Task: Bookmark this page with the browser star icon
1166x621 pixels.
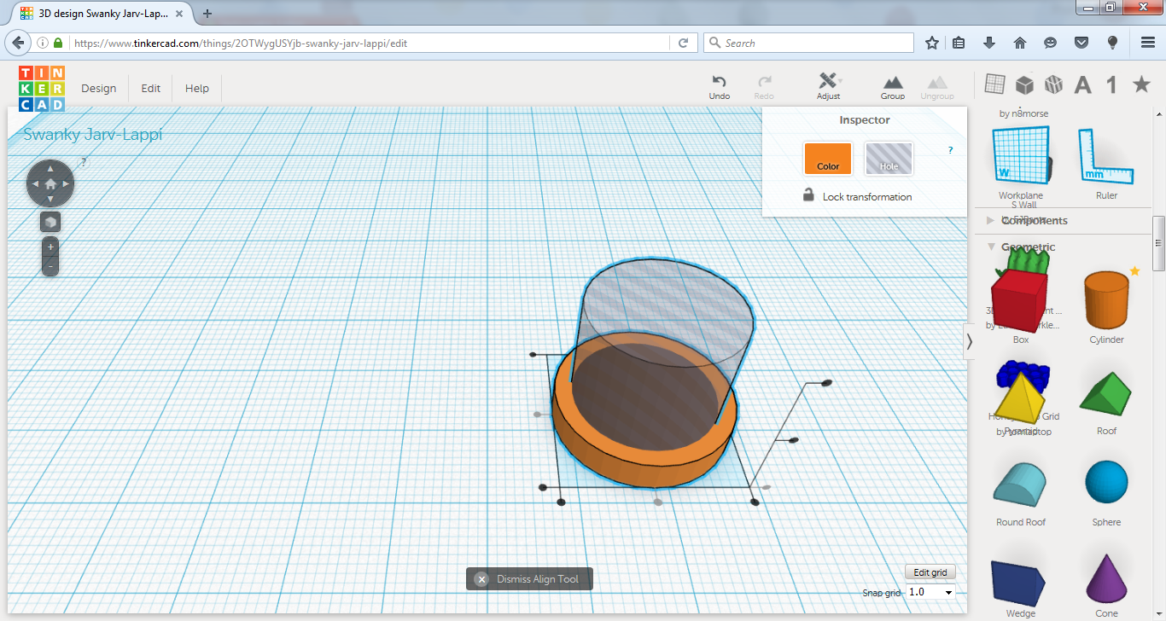Action: 932,43
